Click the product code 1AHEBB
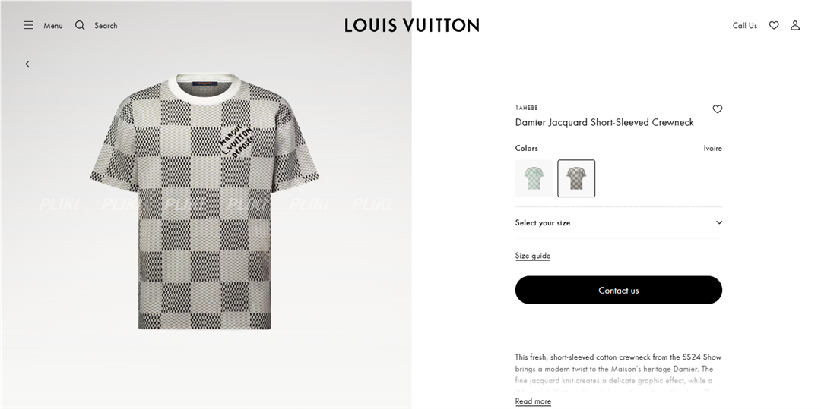Screen dimensions: 821x409 [526, 108]
